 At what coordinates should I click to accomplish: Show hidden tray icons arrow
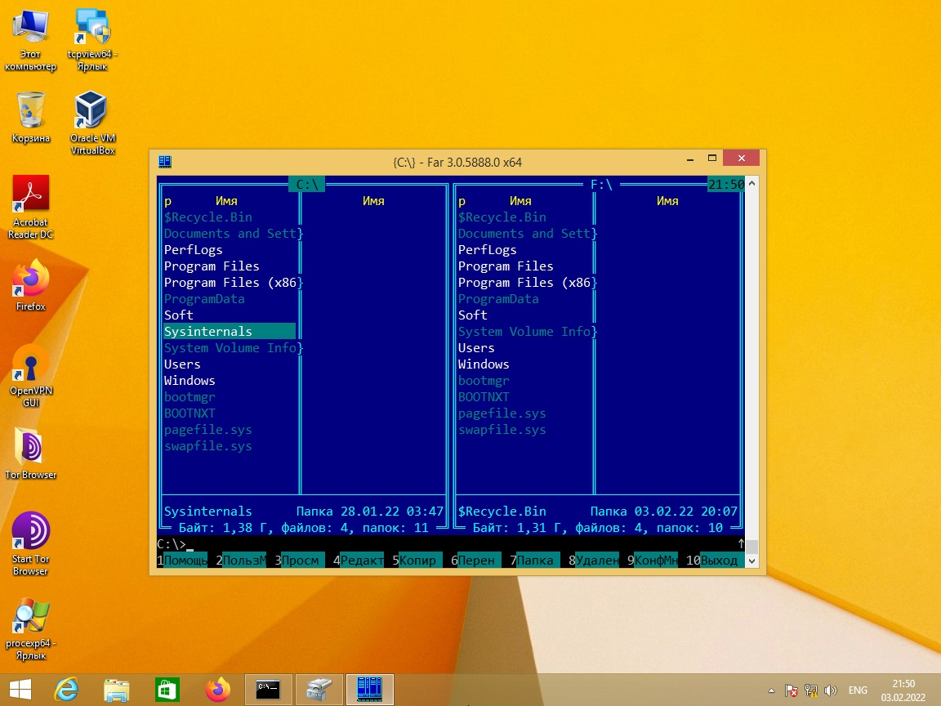click(771, 690)
